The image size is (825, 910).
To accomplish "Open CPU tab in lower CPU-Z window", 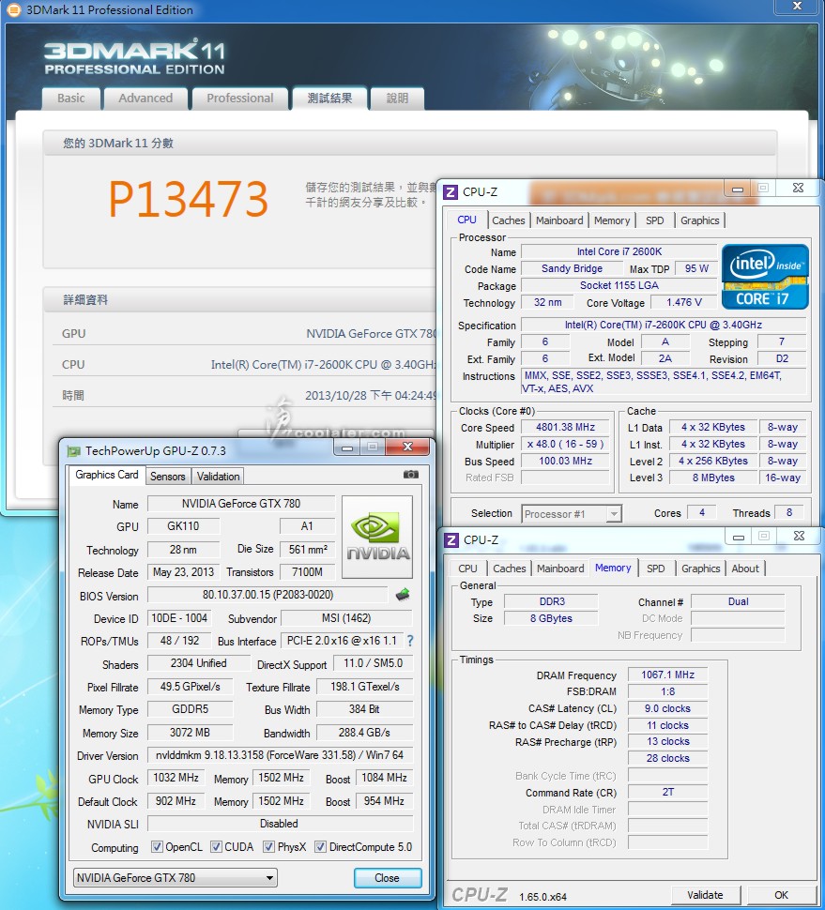I will [467, 569].
